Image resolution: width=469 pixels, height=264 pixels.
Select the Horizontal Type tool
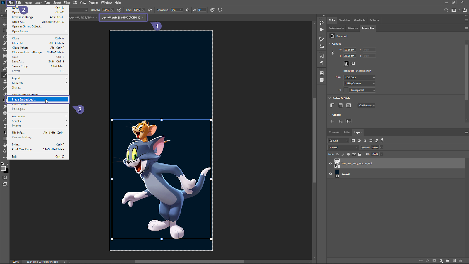tap(5, 126)
